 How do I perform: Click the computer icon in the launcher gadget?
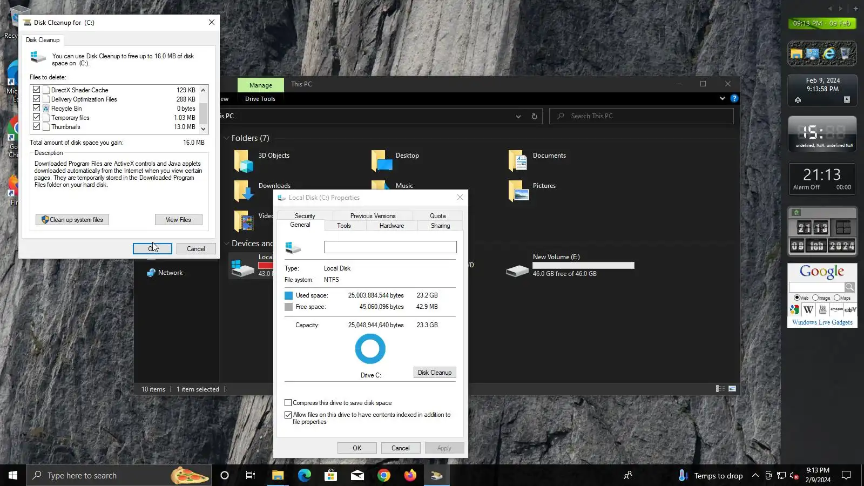pos(813,53)
